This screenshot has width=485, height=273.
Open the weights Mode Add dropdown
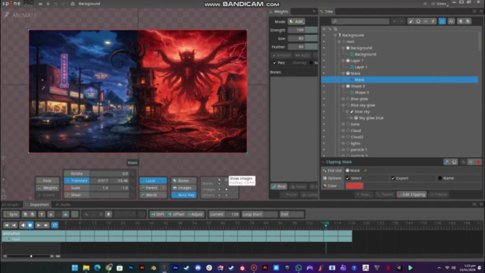(x=296, y=21)
